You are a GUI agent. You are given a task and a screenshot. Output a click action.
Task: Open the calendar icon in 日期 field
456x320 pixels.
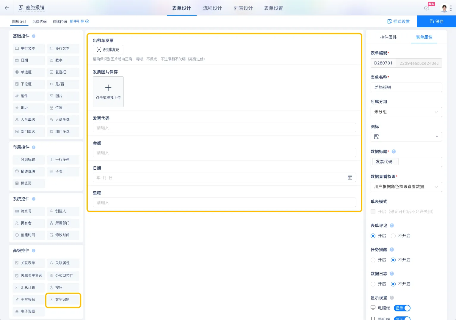pyautogui.click(x=350, y=178)
